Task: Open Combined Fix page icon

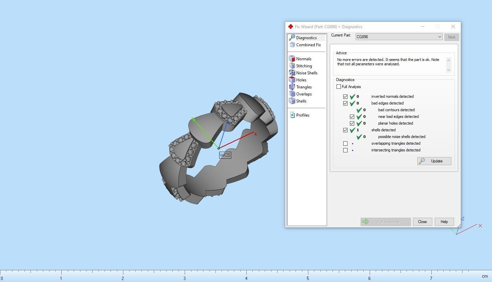Action: click(292, 45)
